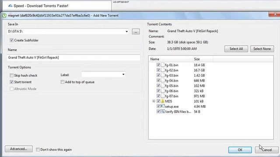Select the MD5 folder name
This screenshot has width=280, height=157.
click(168, 101)
